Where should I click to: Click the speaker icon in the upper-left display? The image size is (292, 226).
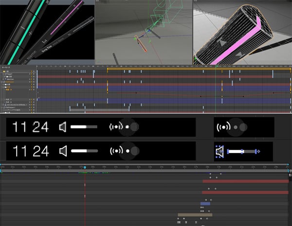[x=63, y=127]
